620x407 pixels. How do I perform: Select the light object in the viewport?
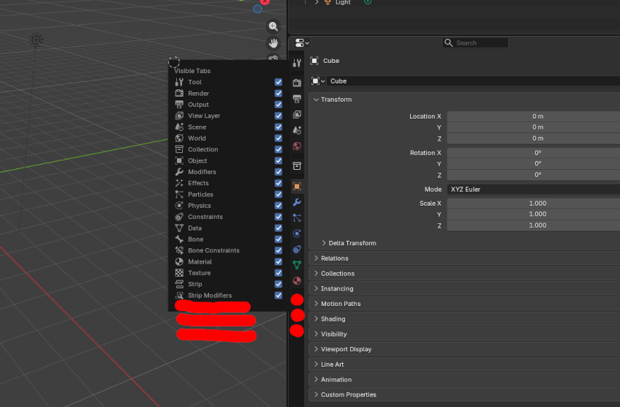[36, 40]
